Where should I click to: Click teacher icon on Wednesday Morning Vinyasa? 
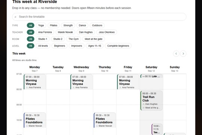74,88
